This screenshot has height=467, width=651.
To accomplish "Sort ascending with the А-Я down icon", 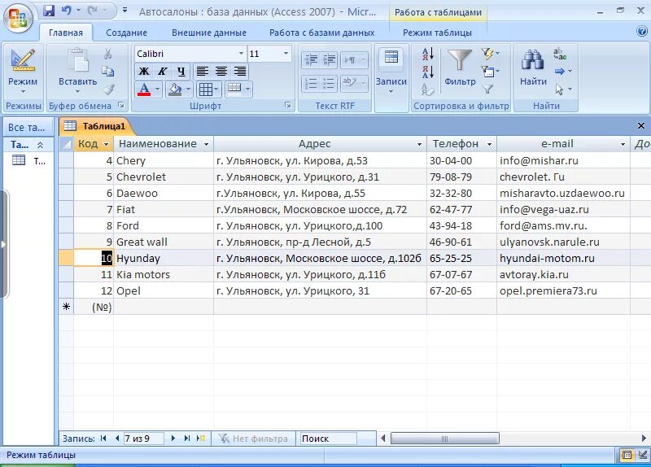I will point(428,54).
